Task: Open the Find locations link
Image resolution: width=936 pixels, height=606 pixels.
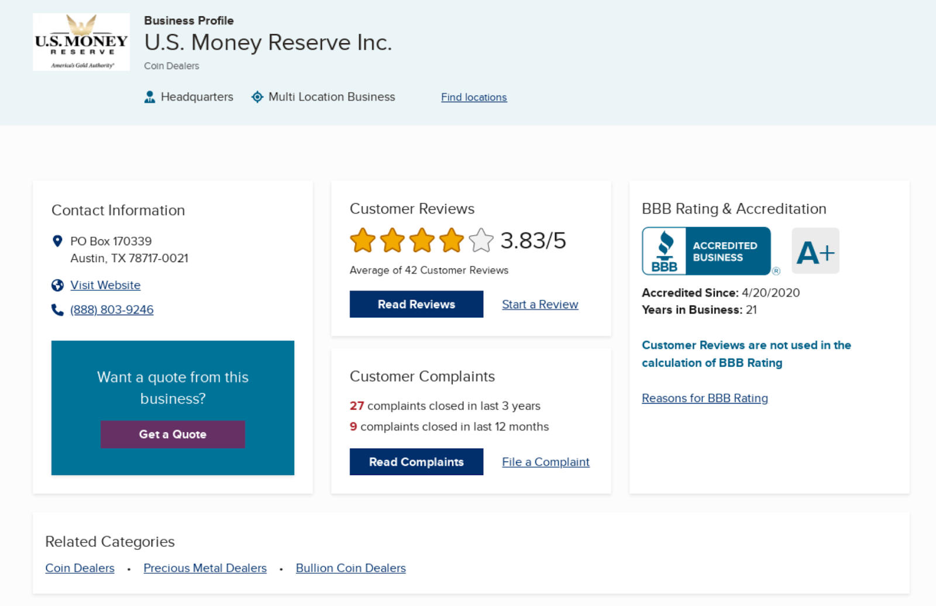Action: tap(474, 97)
